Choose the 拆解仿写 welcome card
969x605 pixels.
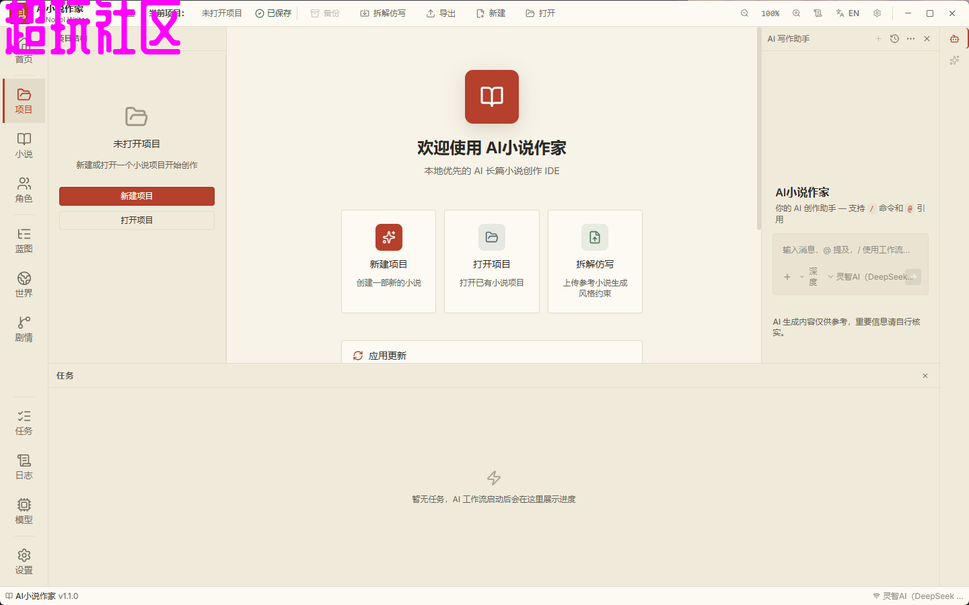[595, 261]
